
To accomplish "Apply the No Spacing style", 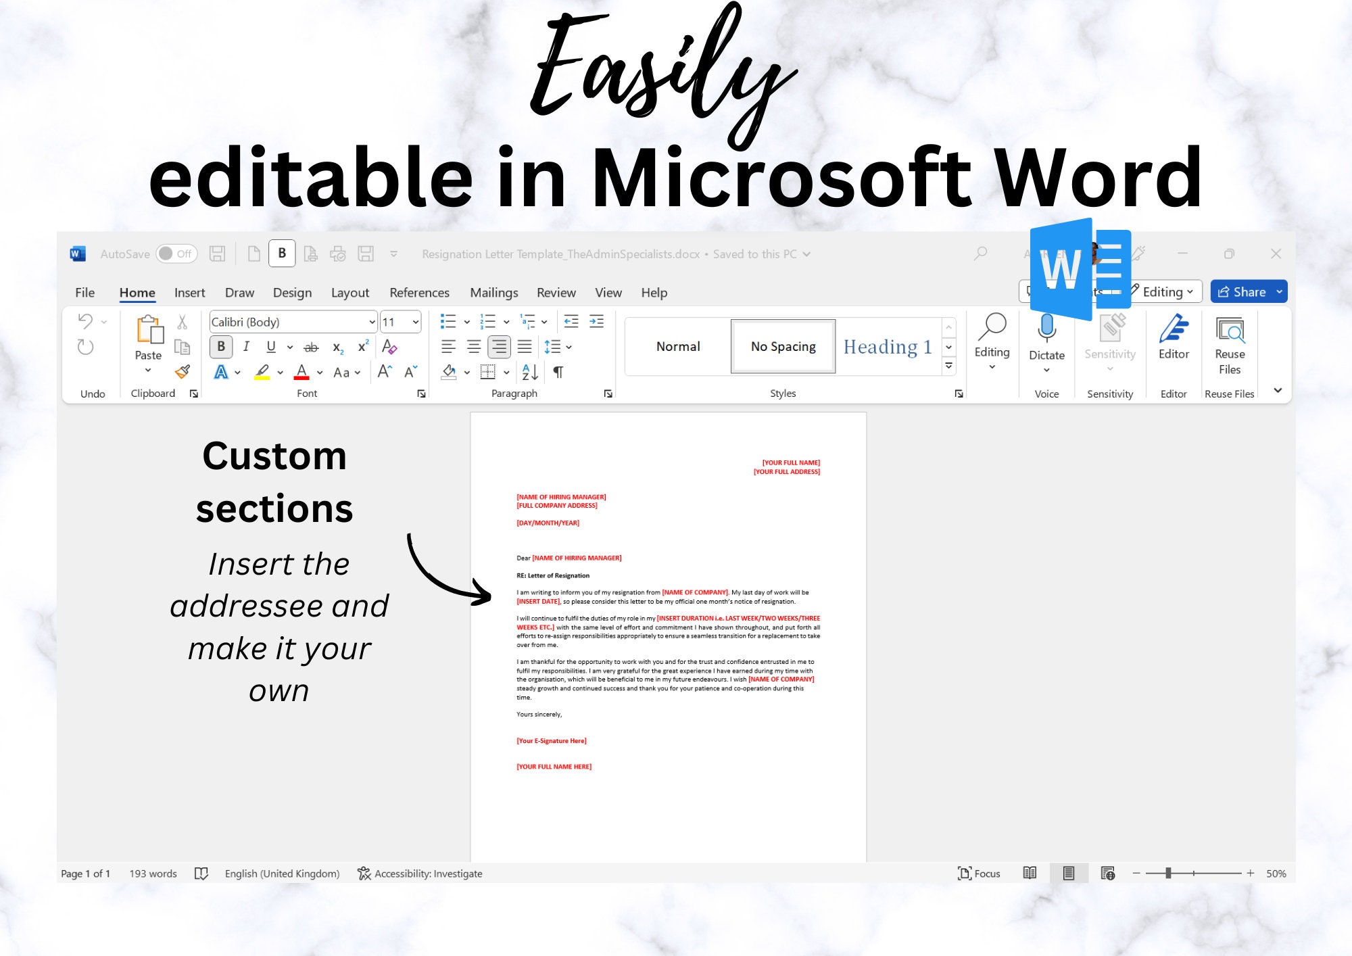I will pyautogui.click(x=782, y=346).
